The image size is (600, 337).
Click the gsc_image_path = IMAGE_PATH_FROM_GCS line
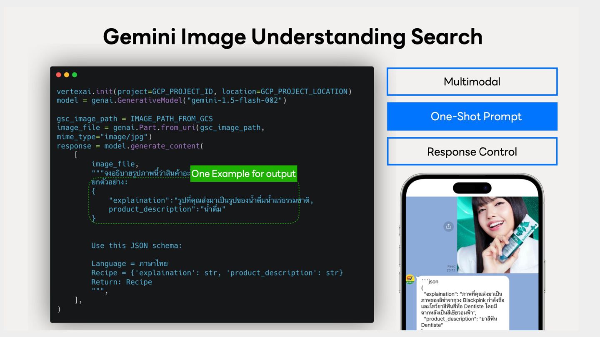[135, 119]
